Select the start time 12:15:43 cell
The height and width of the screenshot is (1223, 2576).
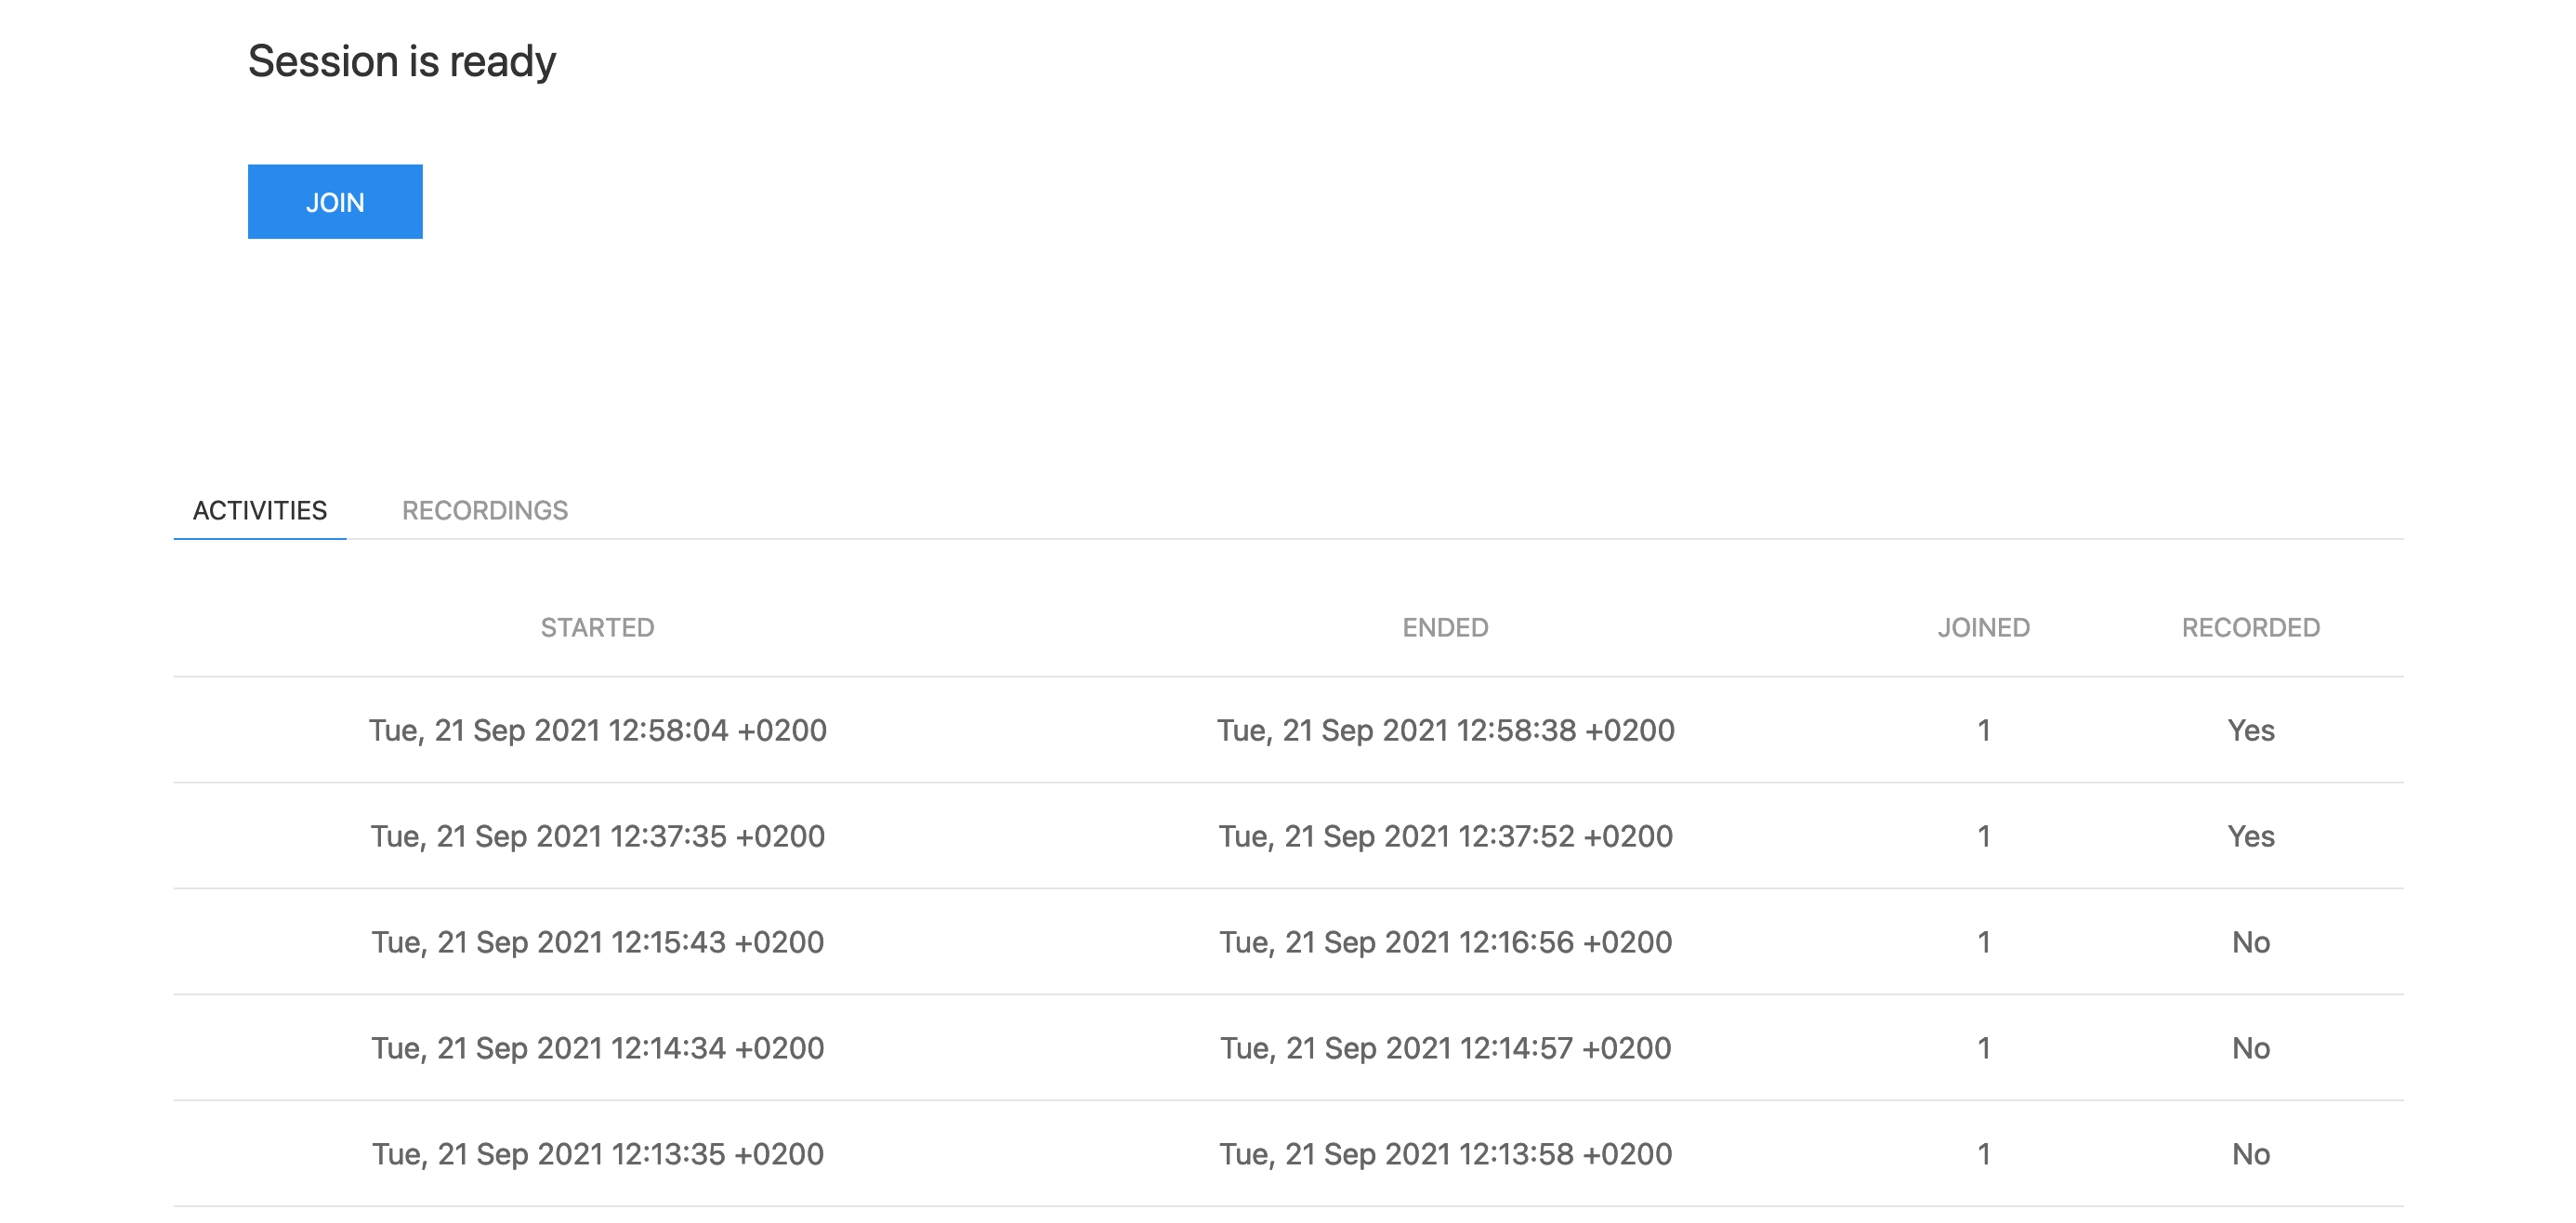pos(598,942)
